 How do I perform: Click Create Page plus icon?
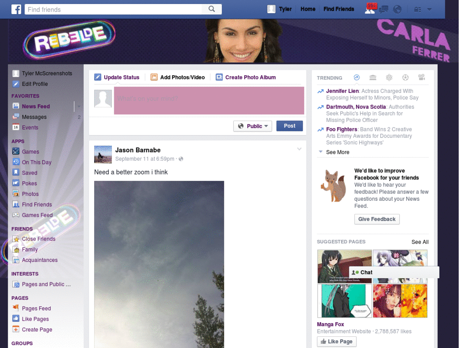pos(16,329)
